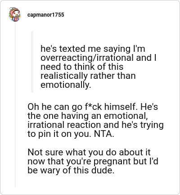Click the quoted line "he's texted me saying I'm"
Viewport: 180px width, 195px height.
[93, 49]
